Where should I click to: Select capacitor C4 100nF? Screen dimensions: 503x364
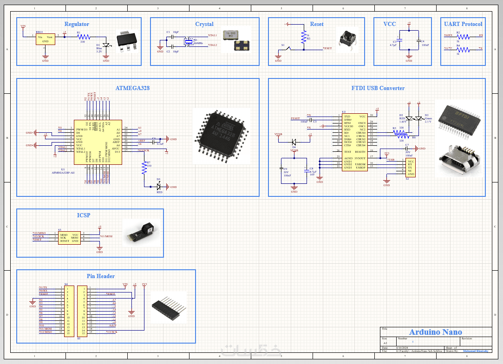pyautogui.click(x=418, y=41)
